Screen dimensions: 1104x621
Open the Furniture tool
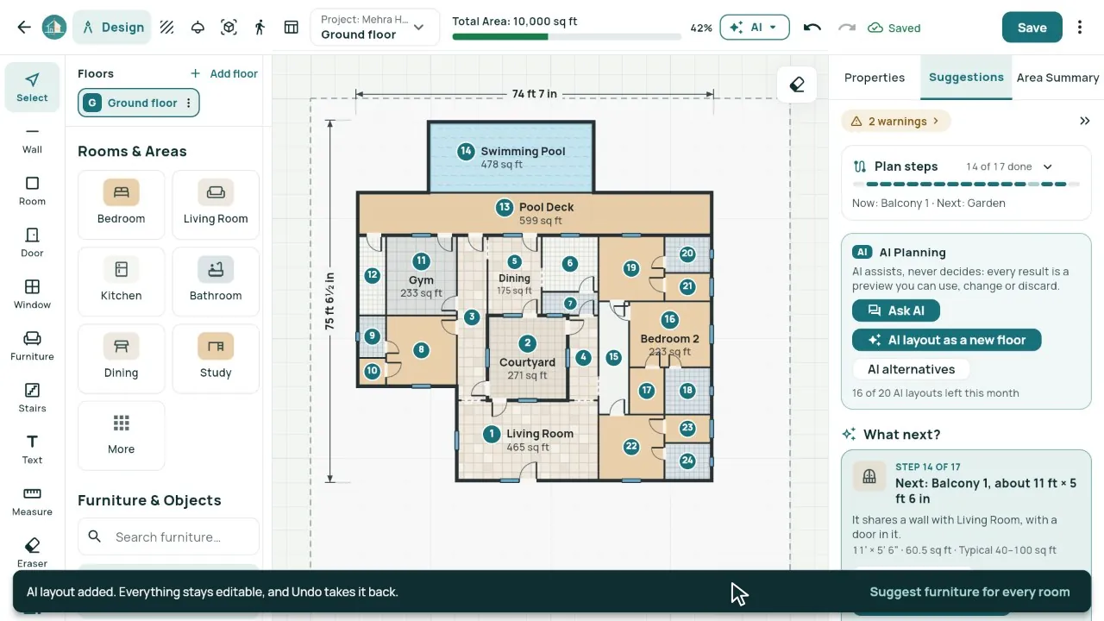click(32, 346)
